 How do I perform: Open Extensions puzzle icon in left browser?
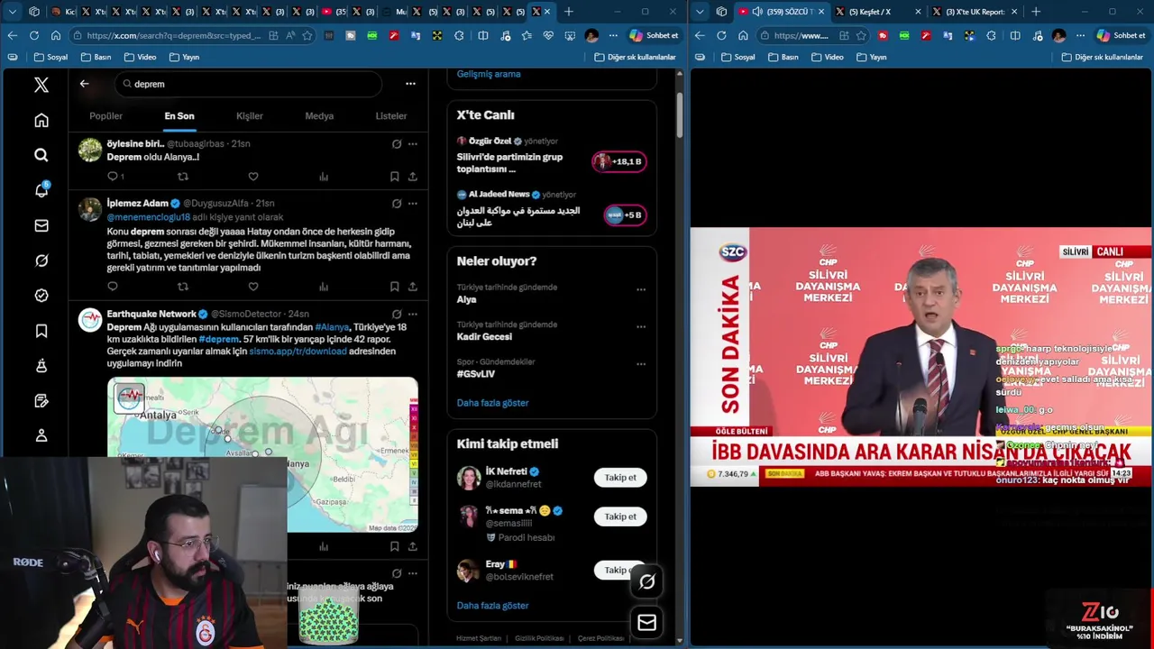tap(459, 35)
